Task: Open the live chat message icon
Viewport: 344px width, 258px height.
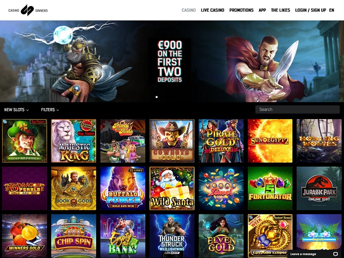Action: pos(335,254)
